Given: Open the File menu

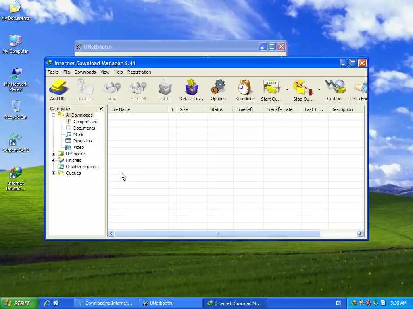Looking at the screenshot, I should point(67,72).
